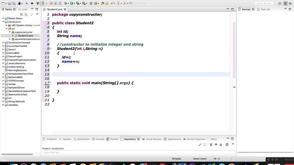This screenshot has width=294, height=165.
Task: Open the Applications tab
Action: pyautogui.click(x=172, y=139)
